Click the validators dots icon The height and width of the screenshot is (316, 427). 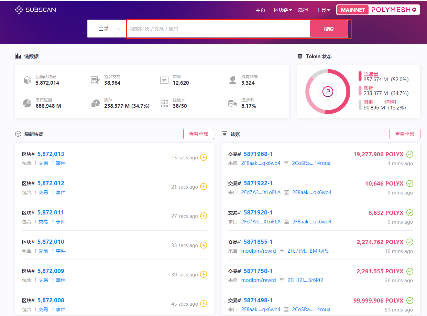click(x=164, y=103)
